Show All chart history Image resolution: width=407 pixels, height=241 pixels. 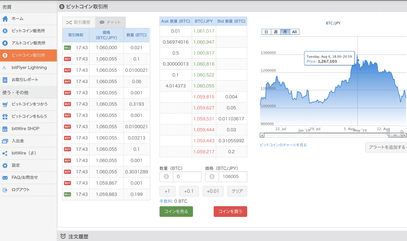294,32
